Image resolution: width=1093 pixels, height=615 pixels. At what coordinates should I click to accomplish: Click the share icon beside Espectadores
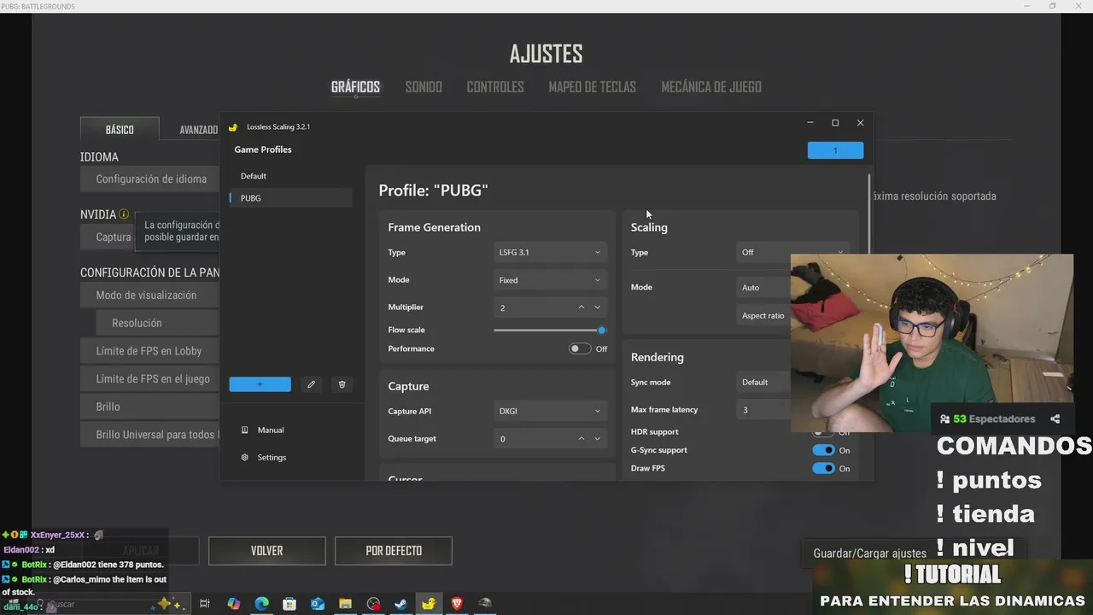coord(1055,419)
